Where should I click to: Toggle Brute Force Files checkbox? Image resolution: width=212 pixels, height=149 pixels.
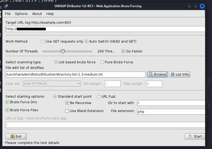7,110
